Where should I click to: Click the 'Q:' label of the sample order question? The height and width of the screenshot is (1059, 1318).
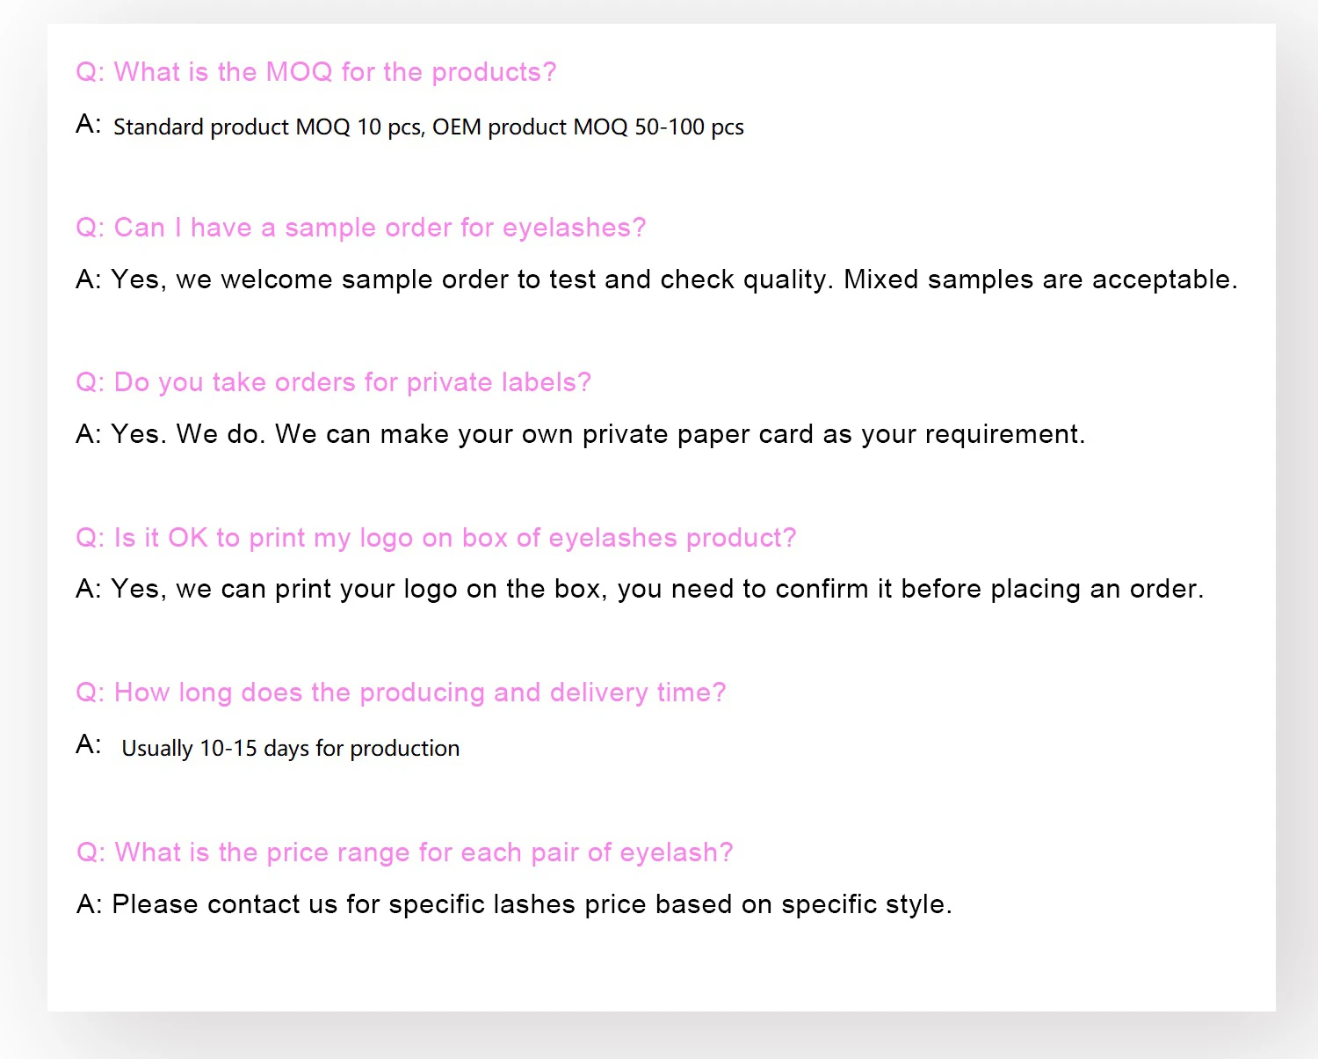click(91, 228)
